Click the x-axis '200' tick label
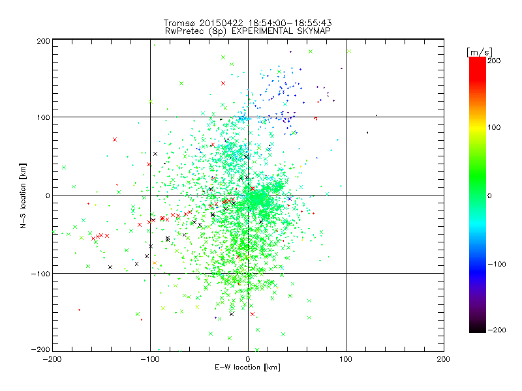 [x=444, y=359]
